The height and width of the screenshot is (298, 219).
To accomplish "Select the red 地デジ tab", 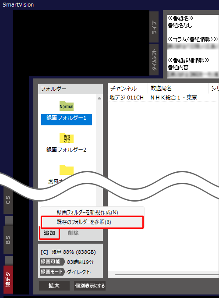I will (x=8, y=280).
